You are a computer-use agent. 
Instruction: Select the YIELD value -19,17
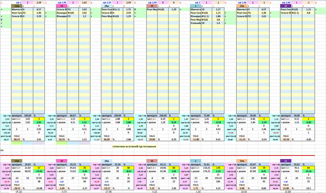tap(107, 188)
